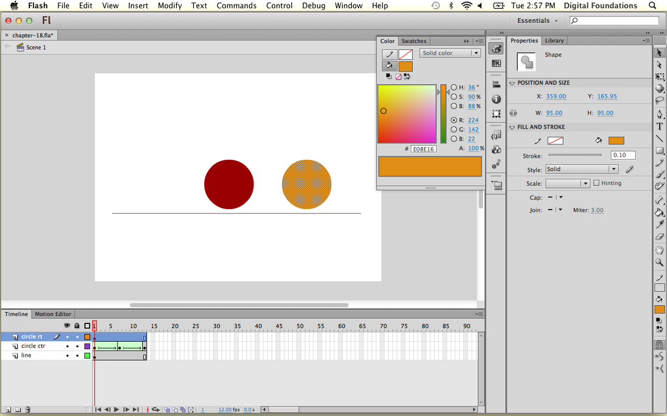
Task: Click the Swap Colors icon in Color panel
Action: (407, 77)
